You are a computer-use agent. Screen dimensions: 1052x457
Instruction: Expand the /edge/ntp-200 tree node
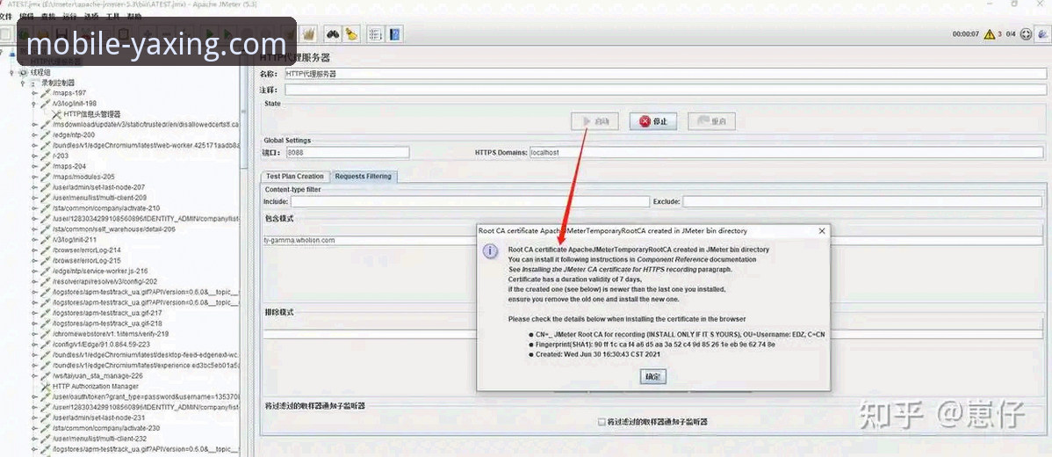pos(34,134)
